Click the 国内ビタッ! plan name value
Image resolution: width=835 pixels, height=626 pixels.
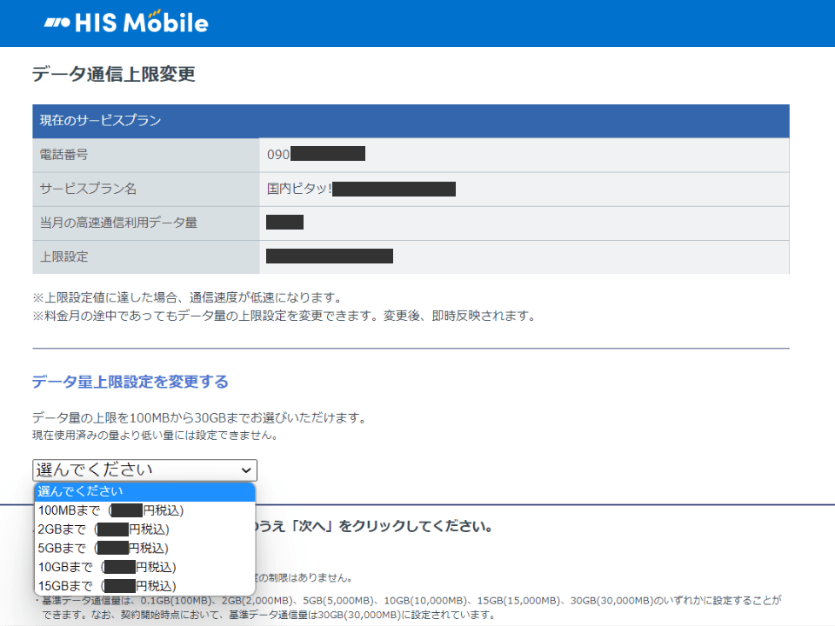coord(360,189)
